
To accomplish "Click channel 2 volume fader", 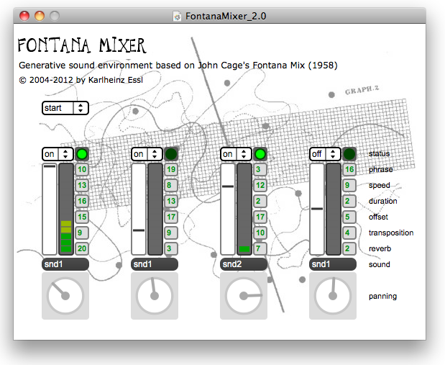I will click(x=139, y=209).
